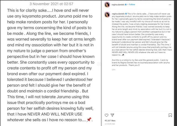The width and height of the screenshot is (177, 126).
Task: Click the regina.daniels username in header
Action: (118, 5)
